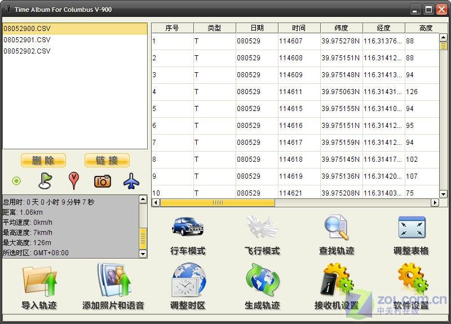
Task: Click the orange camera photo icon
Action: [103, 181]
